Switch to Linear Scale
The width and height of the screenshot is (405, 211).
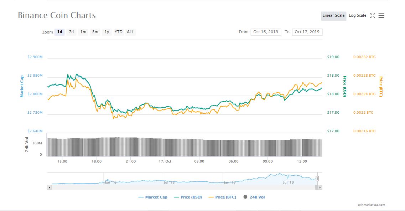(333, 16)
